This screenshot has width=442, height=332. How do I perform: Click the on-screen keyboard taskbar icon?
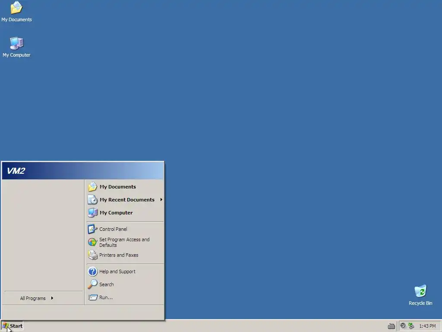pyautogui.click(x=391, y=326)
